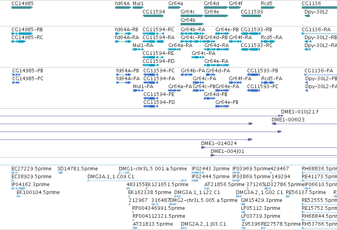Screen dimensions: 337x230
Task: Click the Rcd5 gene label
Action: [x=267, y=4]
